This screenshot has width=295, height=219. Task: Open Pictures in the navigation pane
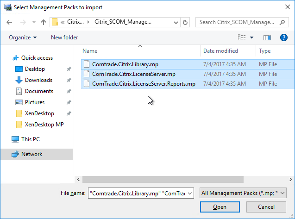tap(35, 102)
